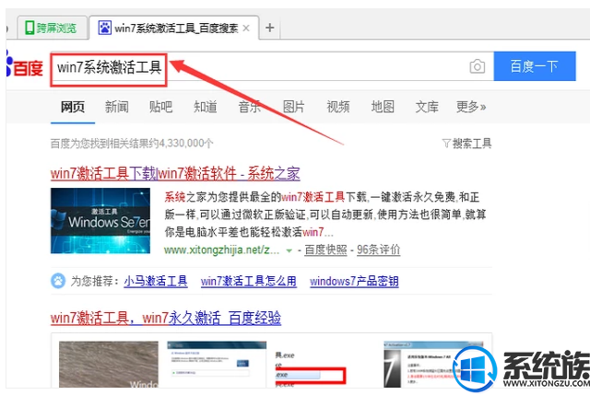Click the Baidu paw favicon on tab
This screenshot has width=590, height=395.
[x=104, y=28]
